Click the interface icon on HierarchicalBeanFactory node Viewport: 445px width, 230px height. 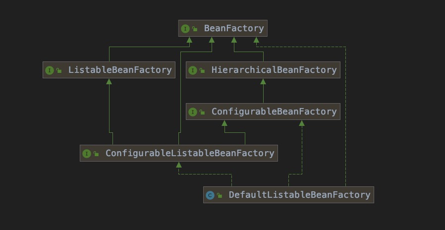(193, 70)
